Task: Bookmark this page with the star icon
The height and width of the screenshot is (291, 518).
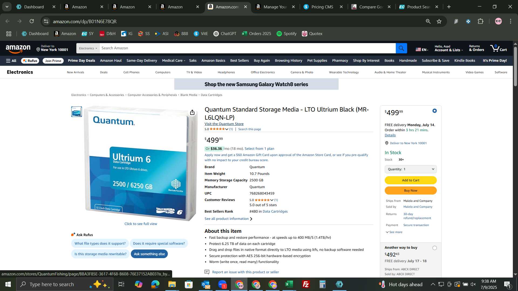Action: click(439, 21)
